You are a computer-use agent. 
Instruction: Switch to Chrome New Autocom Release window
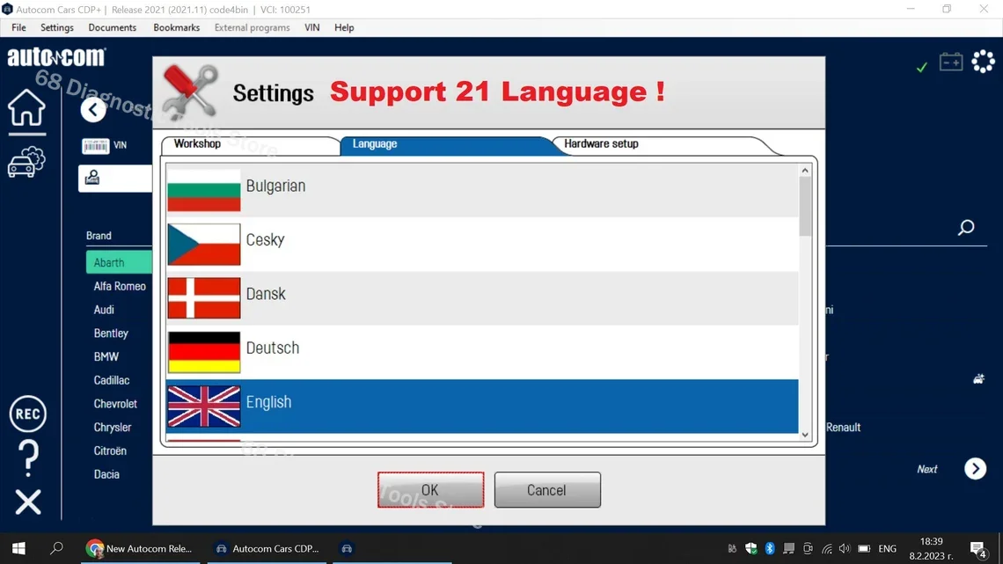(x=140, y=548)
